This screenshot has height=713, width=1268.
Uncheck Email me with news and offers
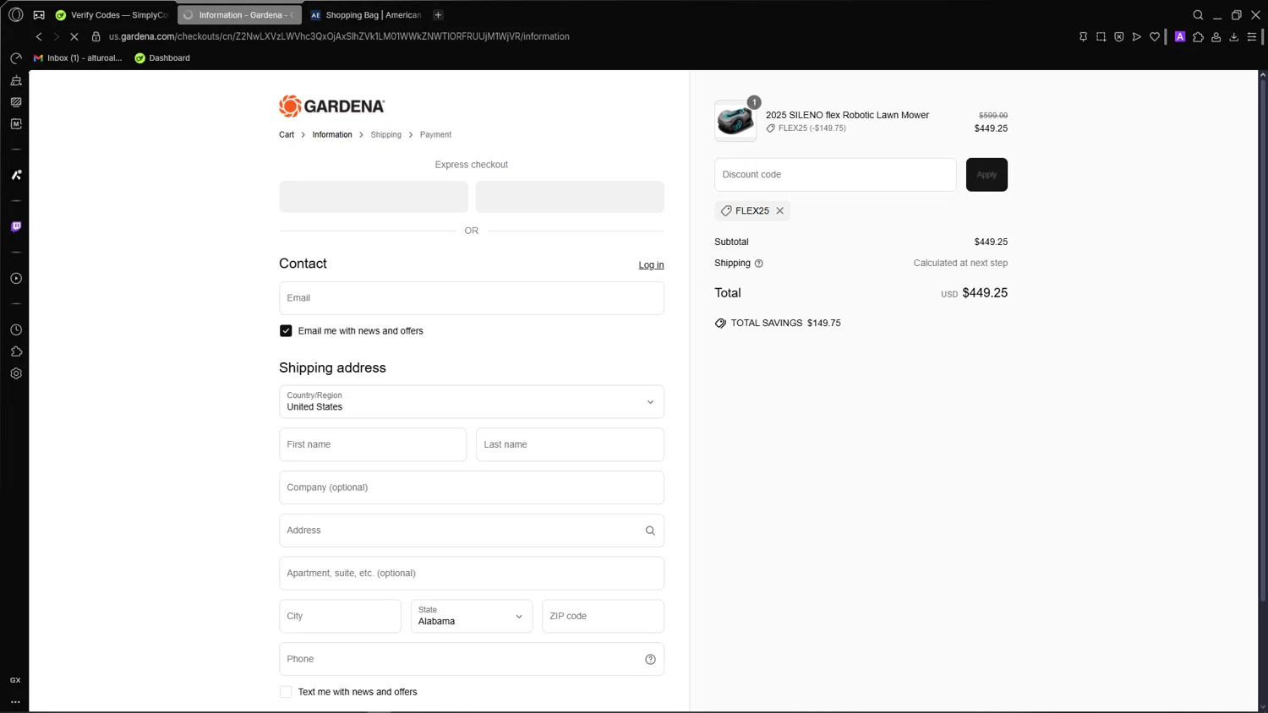click(286, 330)
